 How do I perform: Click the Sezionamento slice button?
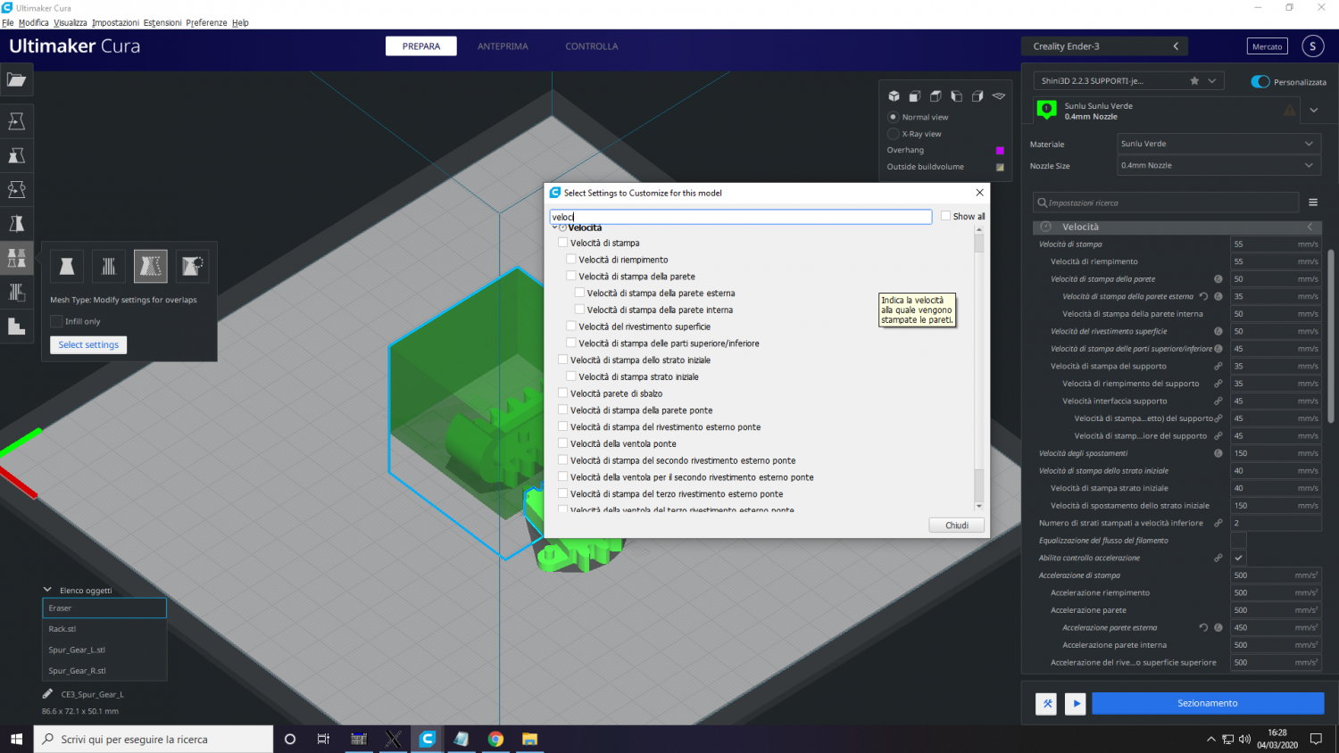(1208, 703)
